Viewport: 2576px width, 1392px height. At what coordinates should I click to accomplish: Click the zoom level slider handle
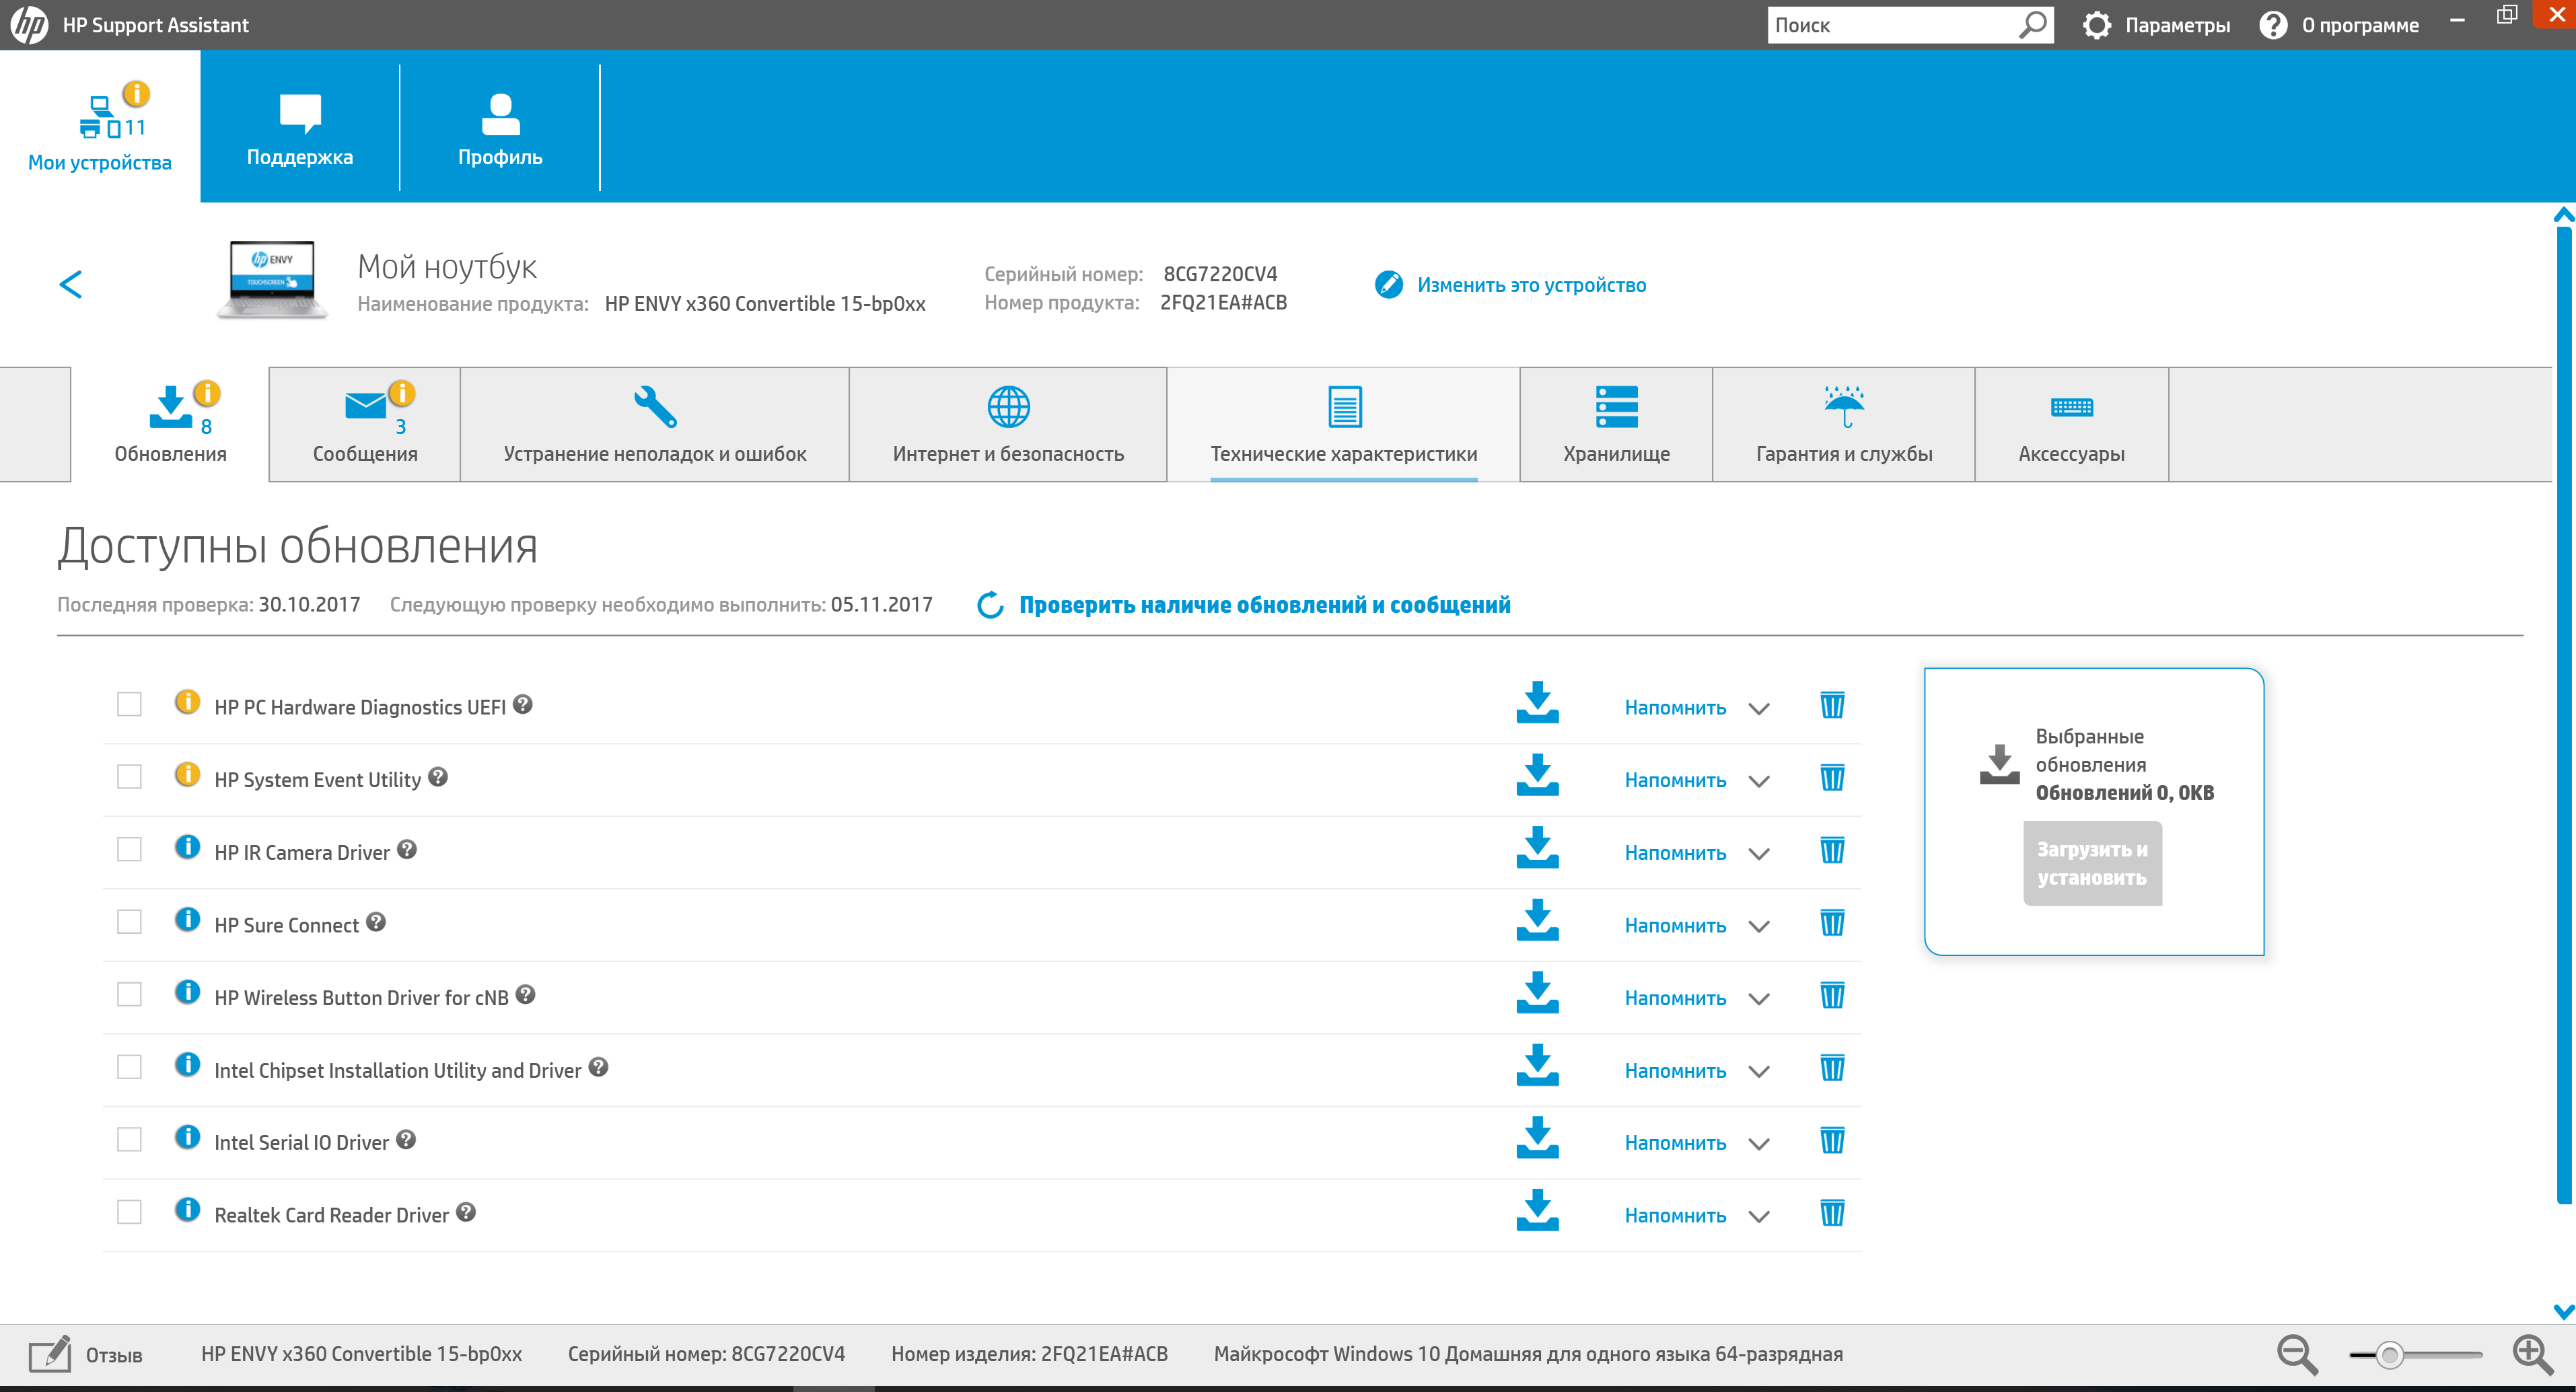pyautogui.click(x=2389, y=1356)
